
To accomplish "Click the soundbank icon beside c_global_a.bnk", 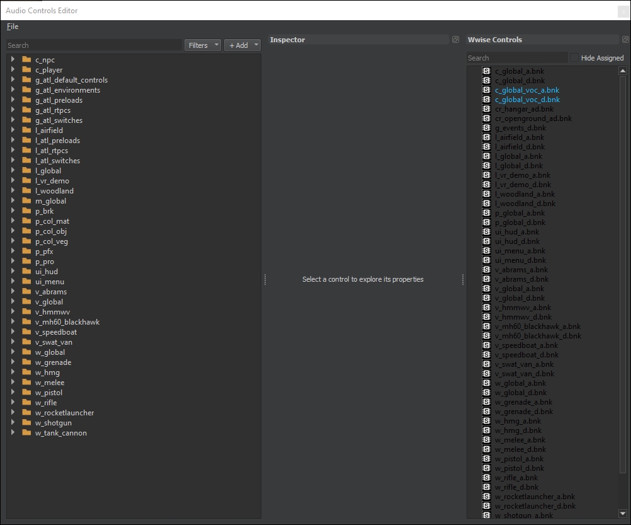I will coord(487,71).
